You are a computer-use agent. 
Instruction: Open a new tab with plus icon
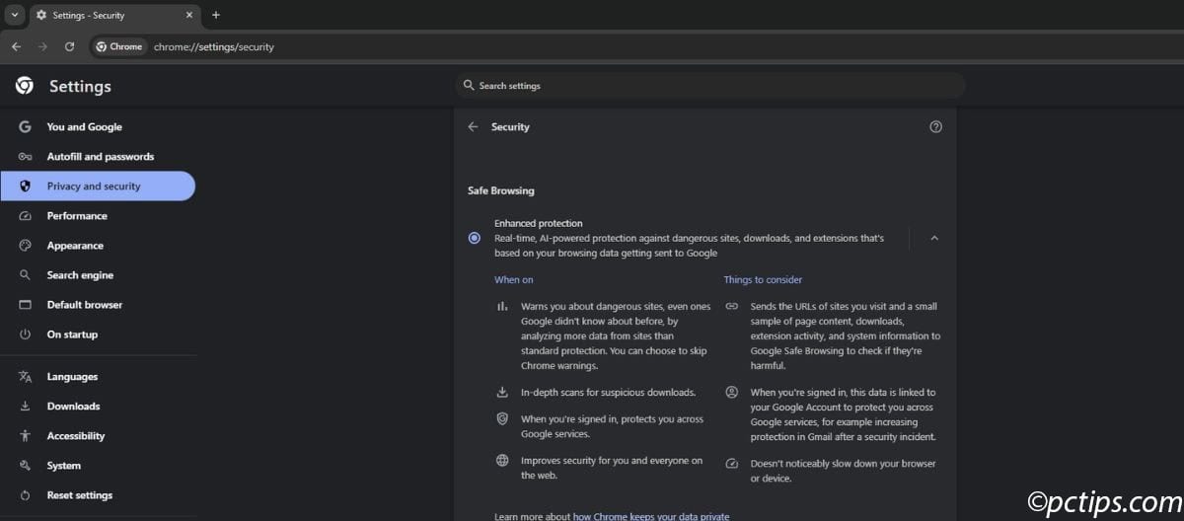coord(216,15)
